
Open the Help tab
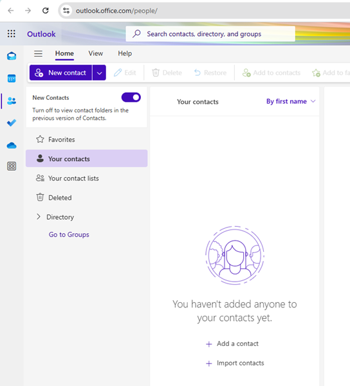[125, 53]
